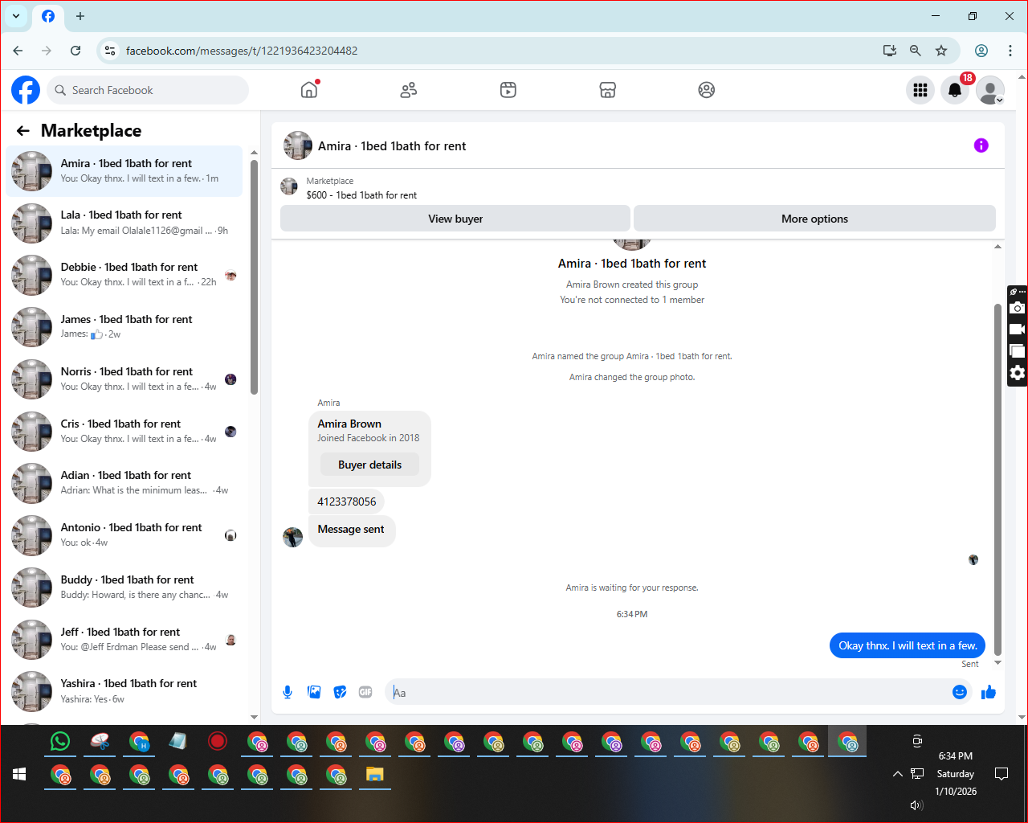Open WhatsApp from the taskbar
The width and height of the screenshot is (1028, 823).
(60, 741)
